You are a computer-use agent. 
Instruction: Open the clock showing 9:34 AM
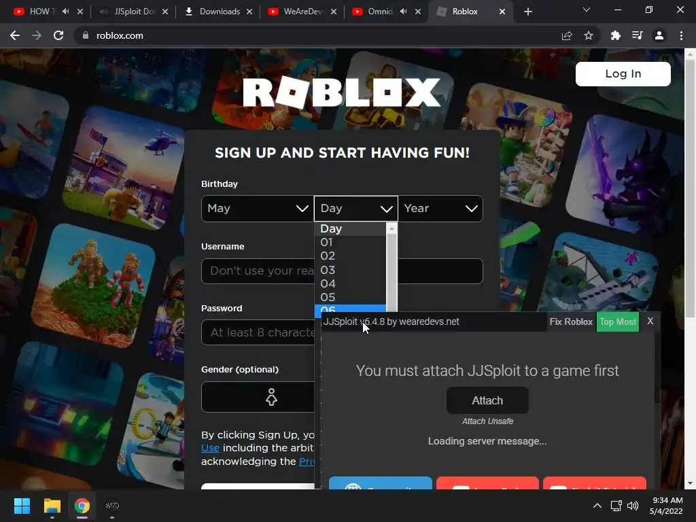(666, 506)
